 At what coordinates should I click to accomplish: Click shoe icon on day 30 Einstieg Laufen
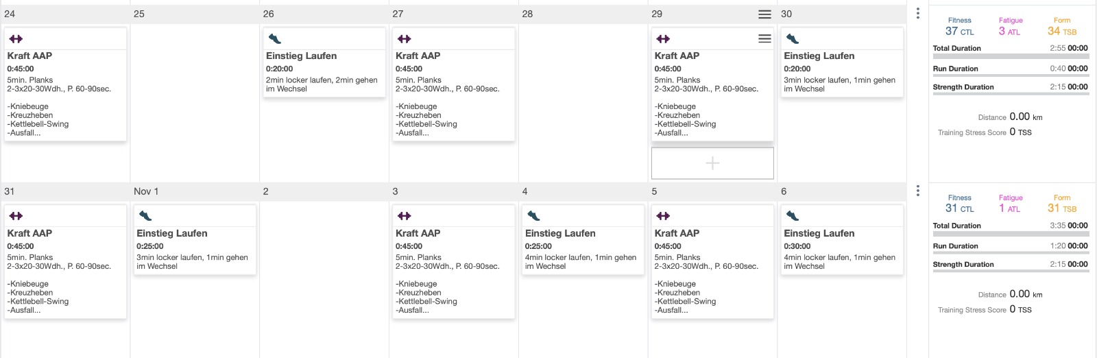793,39
